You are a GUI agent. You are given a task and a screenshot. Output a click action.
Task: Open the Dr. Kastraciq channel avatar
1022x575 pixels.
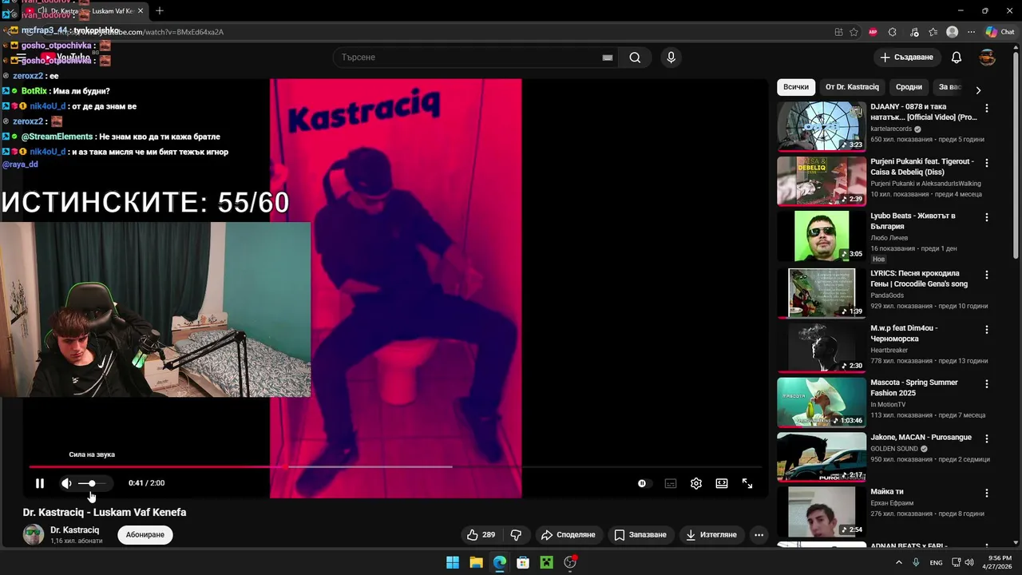click(34, 534)
